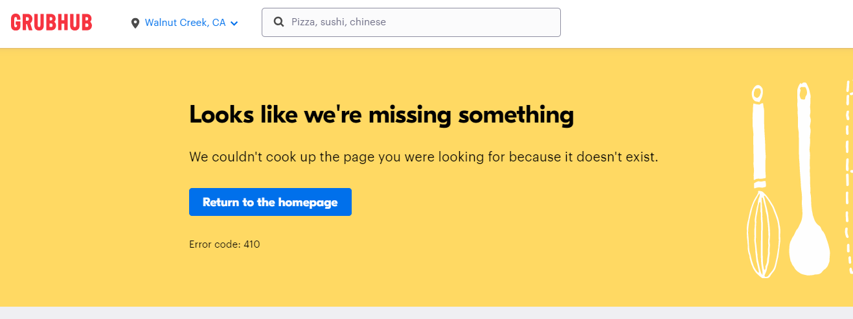Click the location pin icon
The image size is (853, 319).
point(135,23)
